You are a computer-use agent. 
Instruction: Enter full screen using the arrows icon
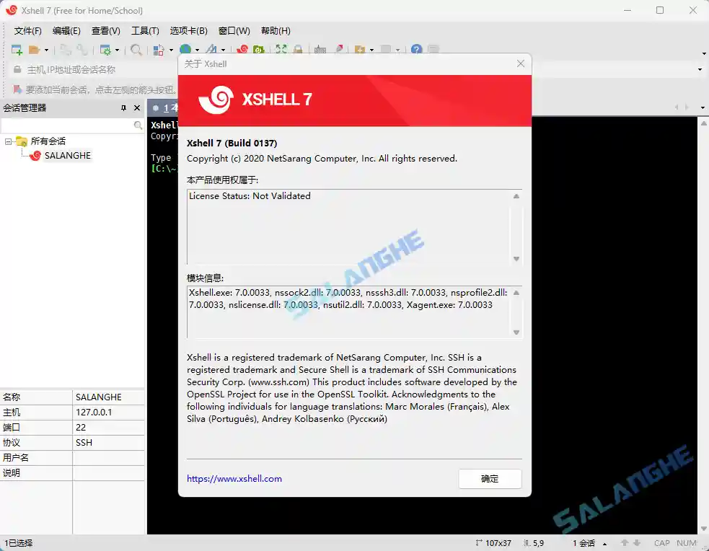click(281, 50)
